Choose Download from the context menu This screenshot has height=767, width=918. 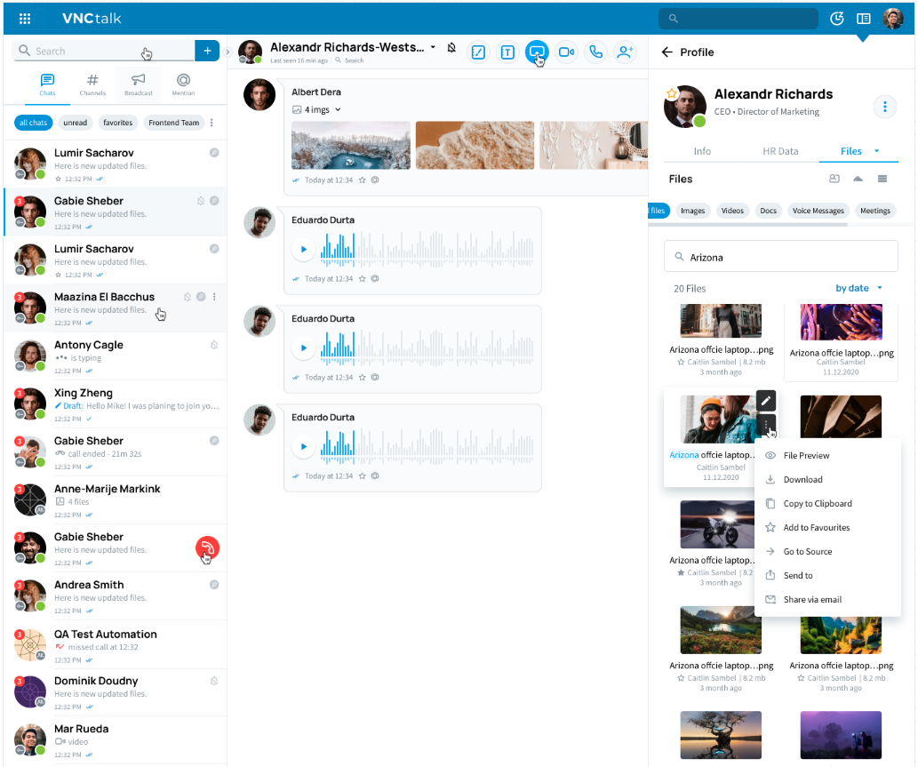[x=802, y=480]
